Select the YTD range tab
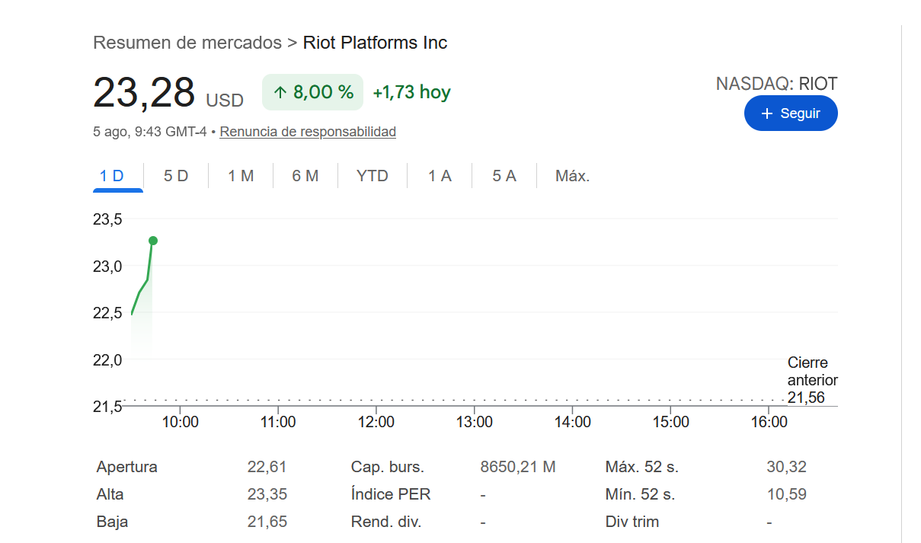 coord(373,176)
